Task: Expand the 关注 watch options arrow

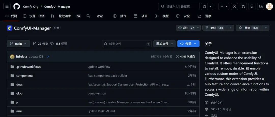Action: tap(198, 28)
